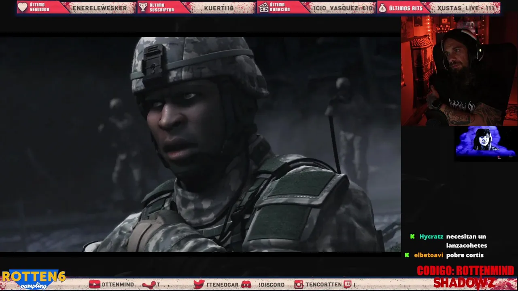Screen dimensions: 518x291
Task: Click the Discord icon in bottom bar
Action: click(x=246, y=285)
